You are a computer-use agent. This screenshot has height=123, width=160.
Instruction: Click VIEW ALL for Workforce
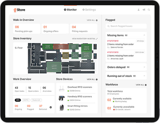(x=140, y=85)
